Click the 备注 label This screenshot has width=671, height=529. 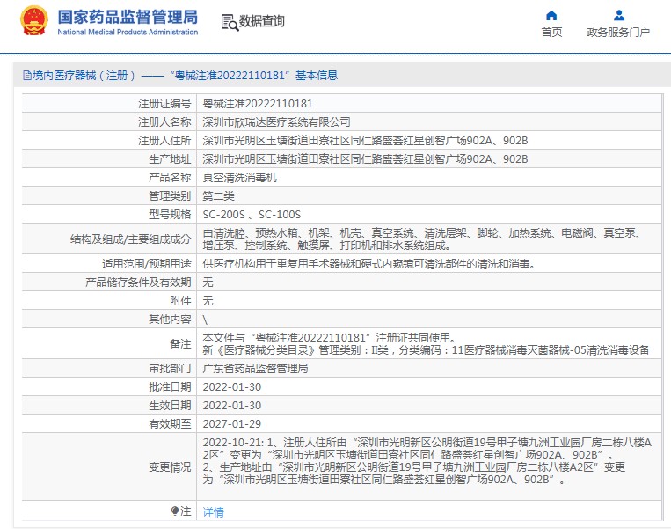pos(180,344)
